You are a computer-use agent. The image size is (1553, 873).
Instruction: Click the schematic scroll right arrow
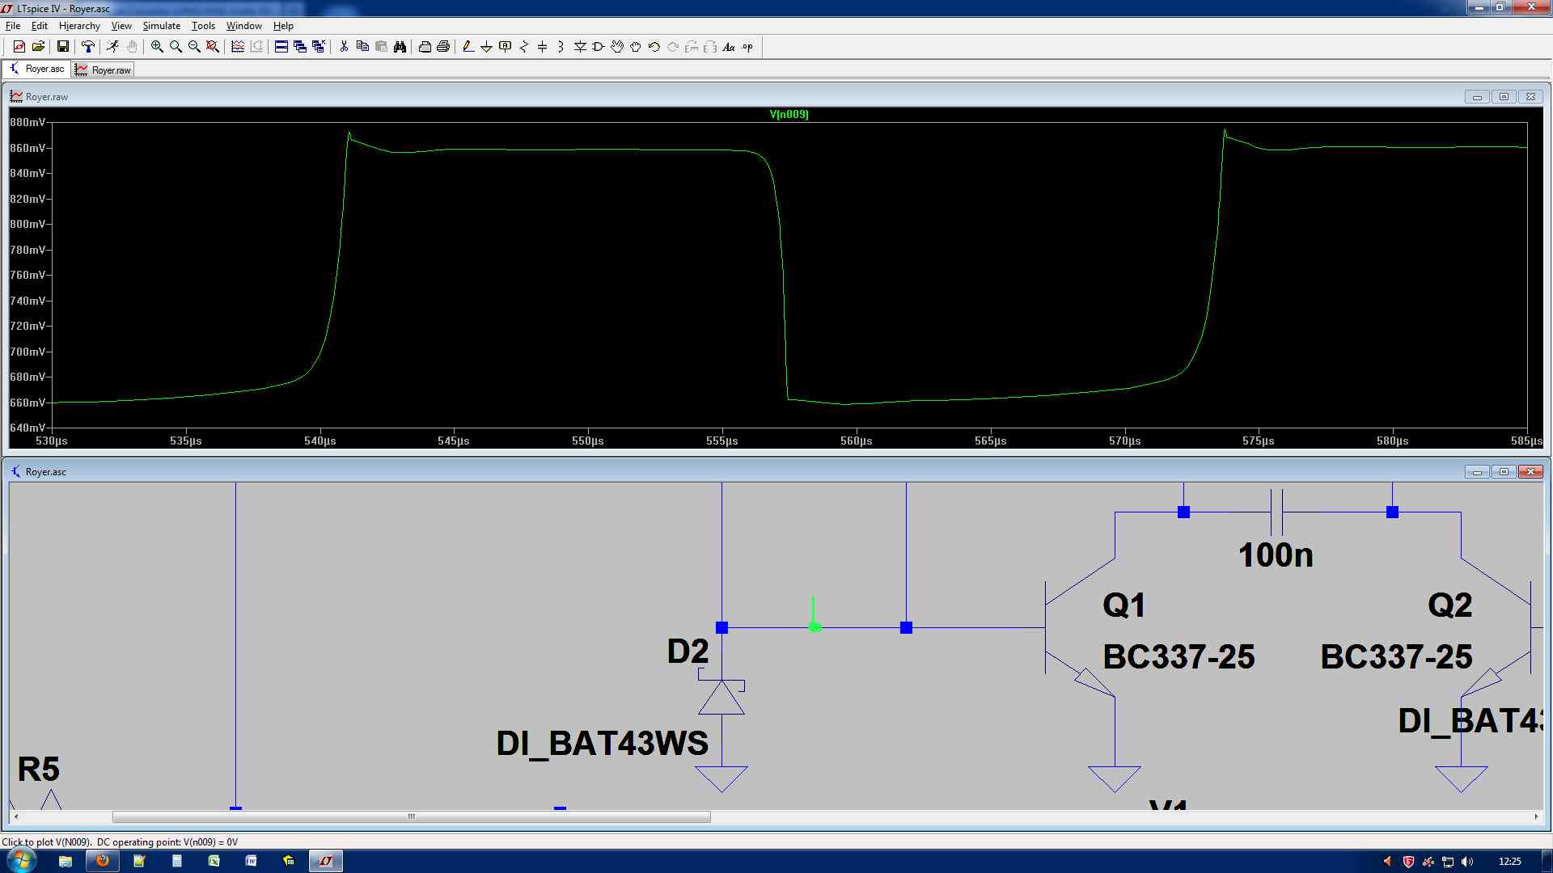click(1536, 816)
